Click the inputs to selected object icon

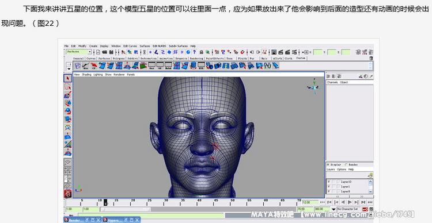pos(252,52)
